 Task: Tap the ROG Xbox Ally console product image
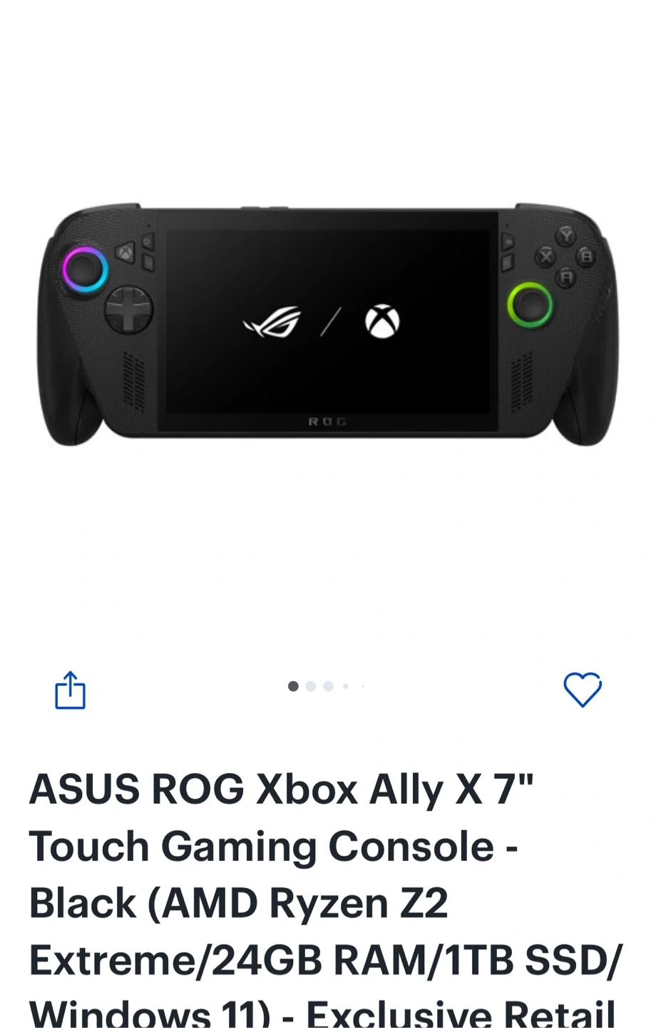coord(327,325)
